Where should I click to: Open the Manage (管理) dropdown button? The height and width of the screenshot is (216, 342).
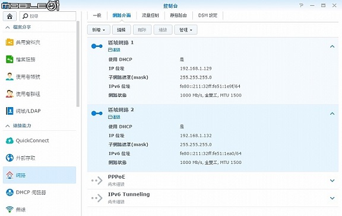[x=186, y=30]
